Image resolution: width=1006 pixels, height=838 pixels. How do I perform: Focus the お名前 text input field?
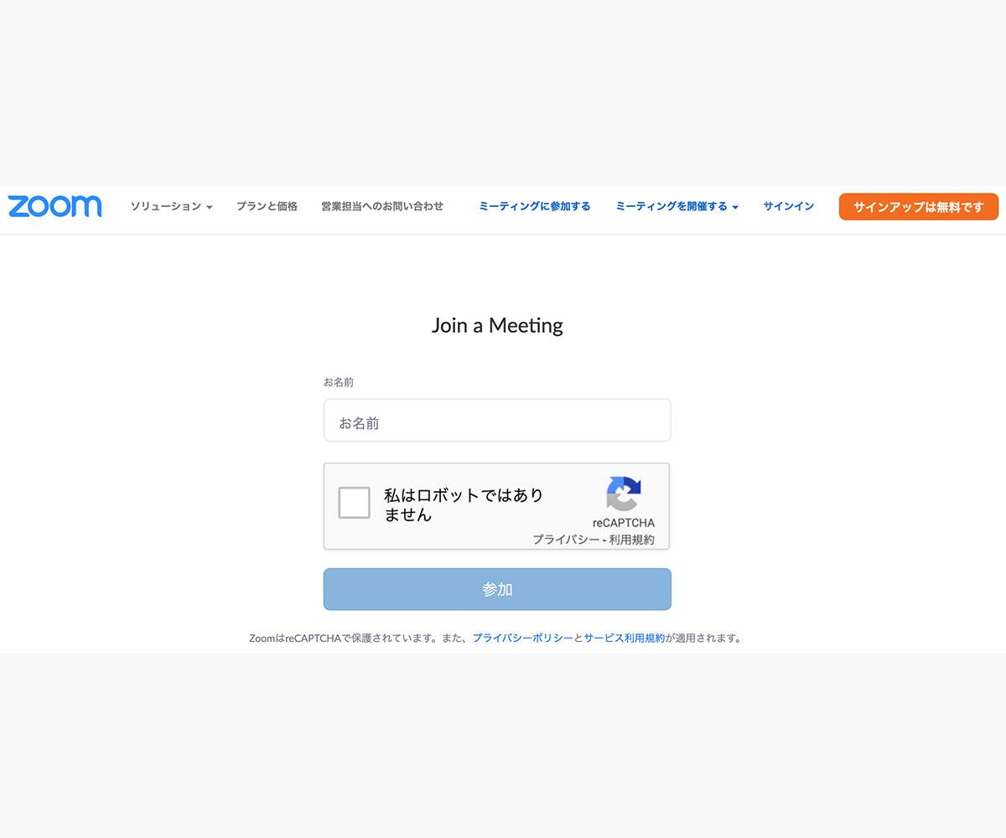click(497, 421)
